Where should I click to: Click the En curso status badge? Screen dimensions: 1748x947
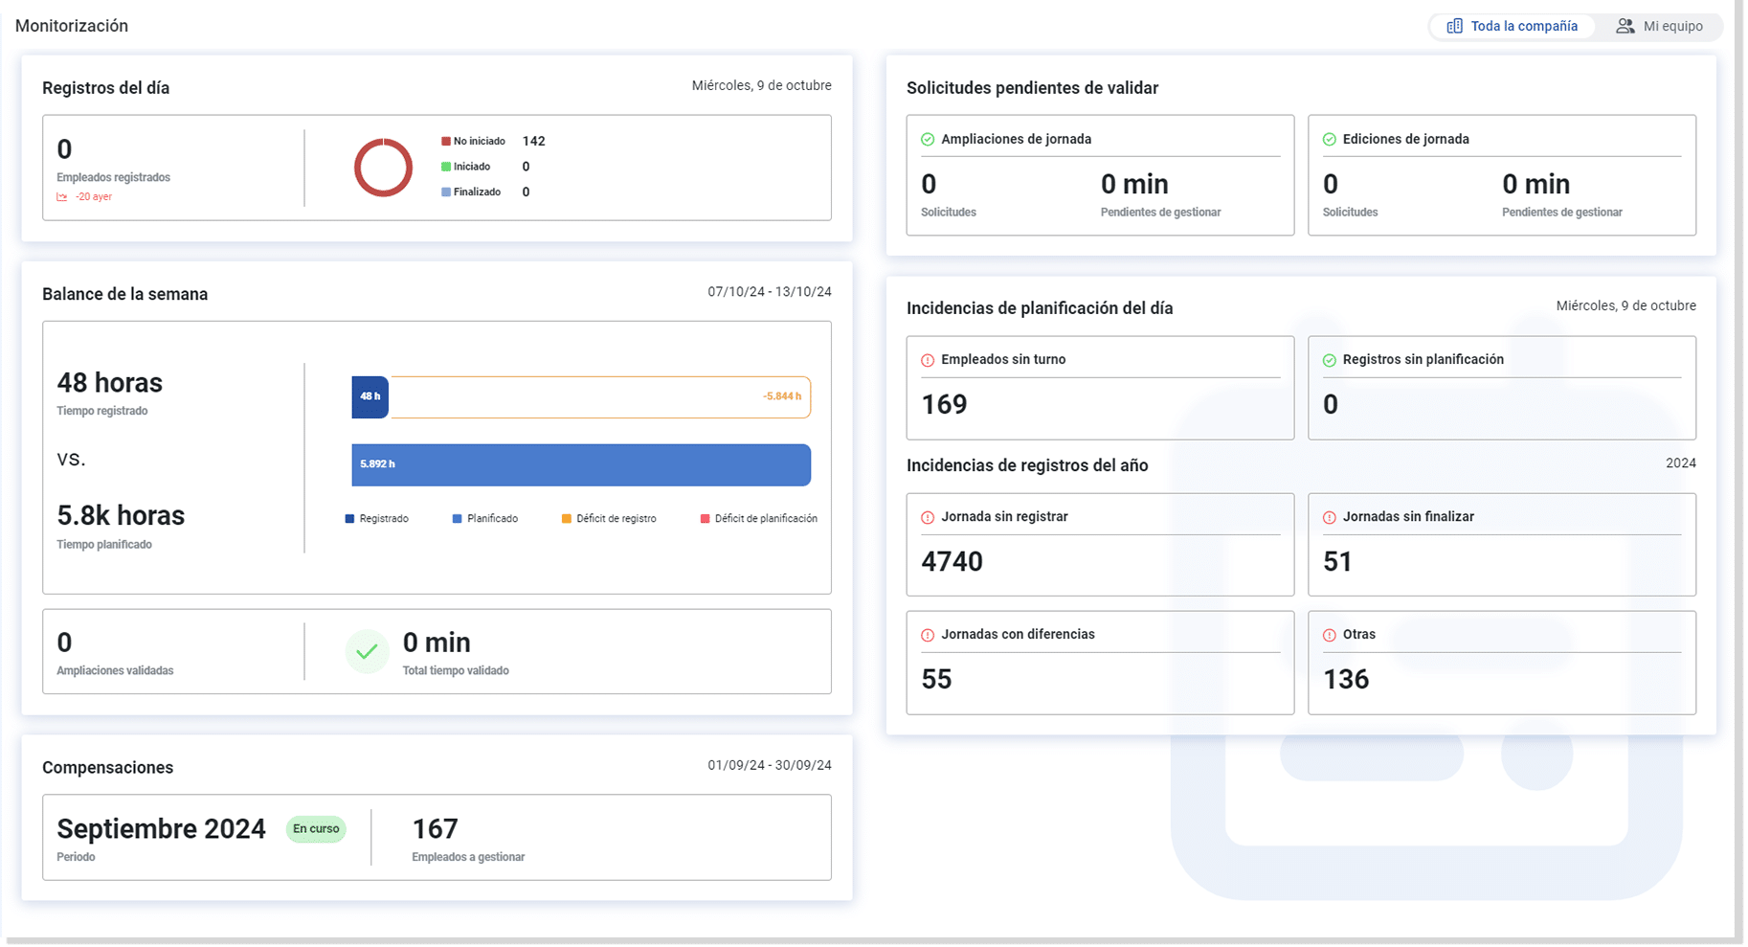pyautogui.click(x=316, y=829)
